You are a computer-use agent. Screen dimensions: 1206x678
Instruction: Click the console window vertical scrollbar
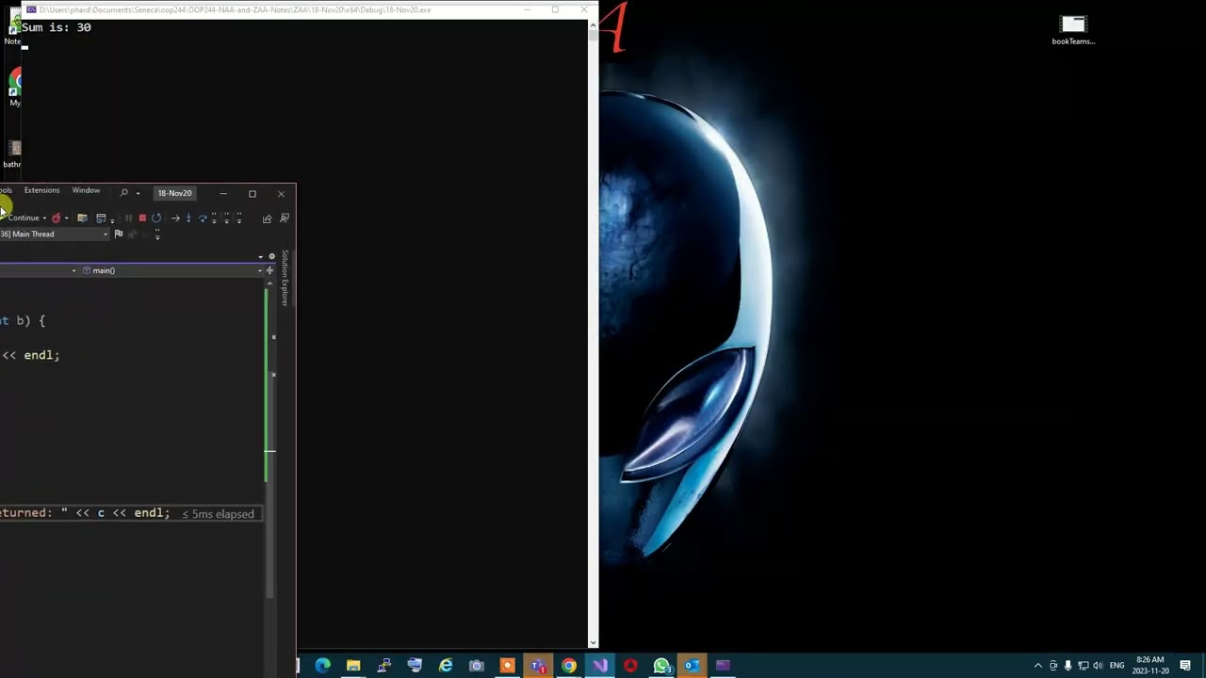pos(593,333)
